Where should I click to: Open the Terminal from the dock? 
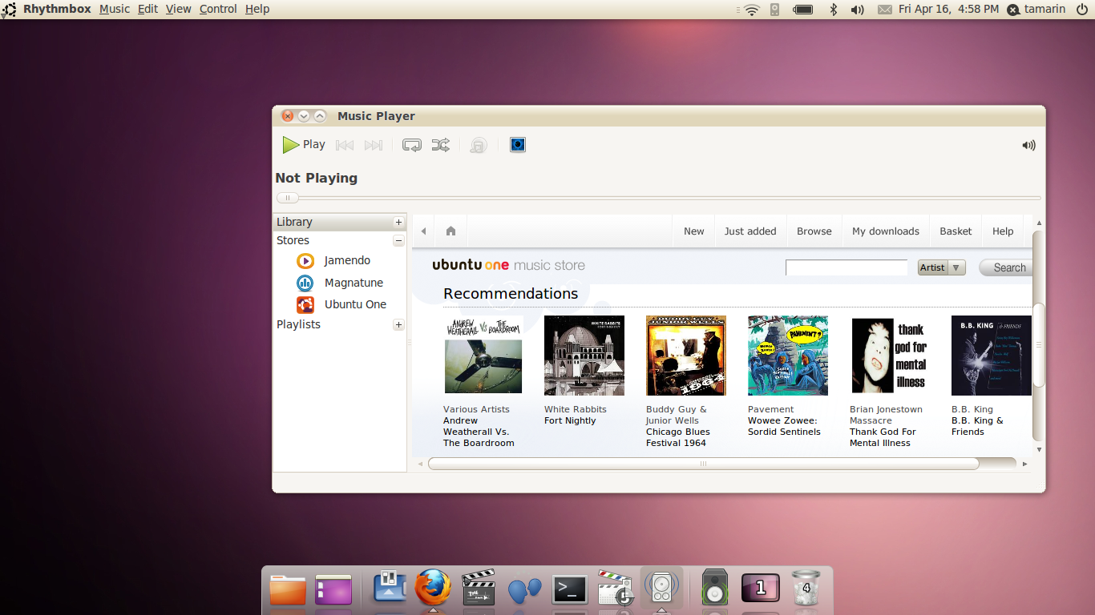(570, 590)
